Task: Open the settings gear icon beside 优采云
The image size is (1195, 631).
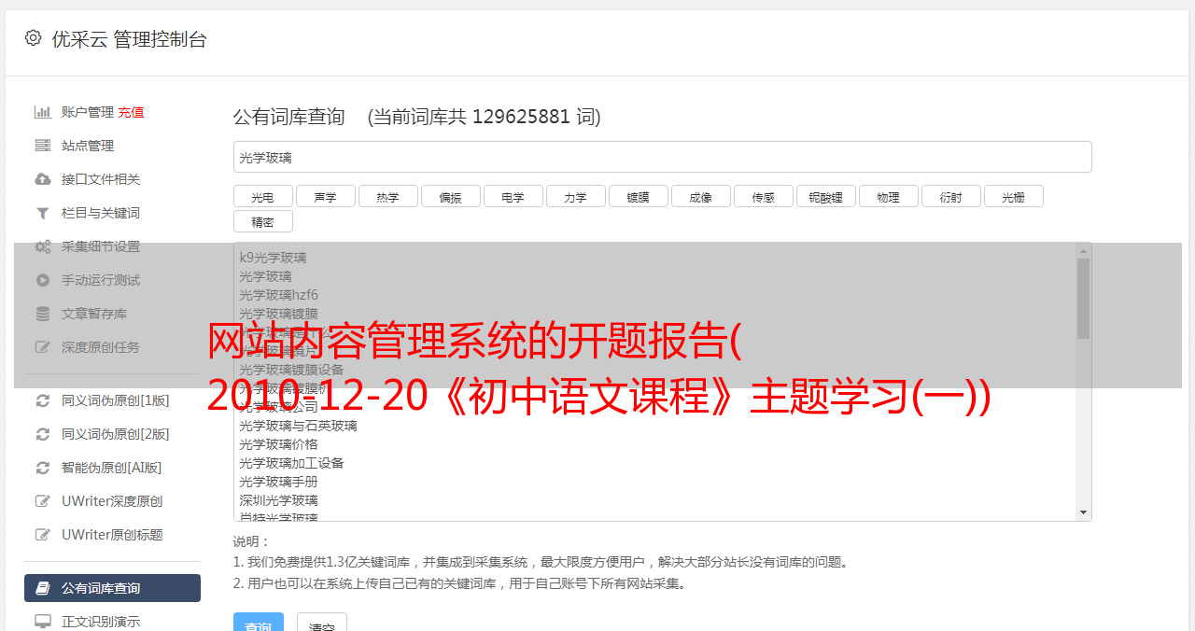Action: pos(34,38)
